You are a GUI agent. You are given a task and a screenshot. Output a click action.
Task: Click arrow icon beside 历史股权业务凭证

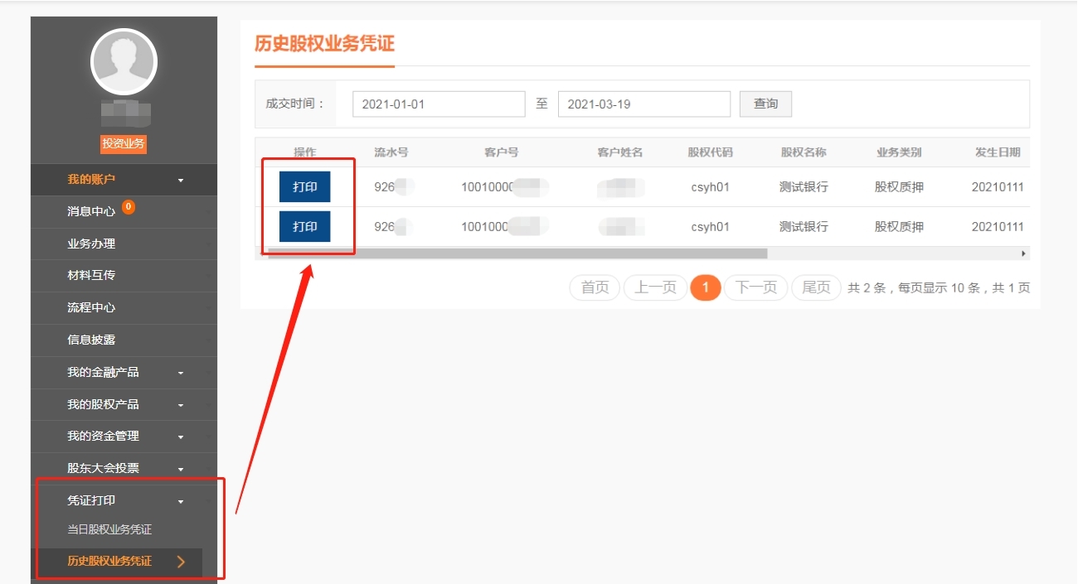click(x=182, y=562)
